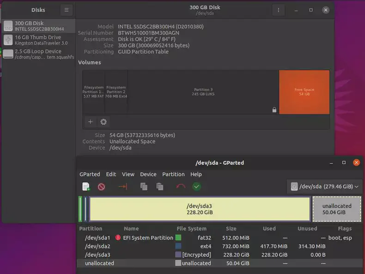Undo the last GParted operation
Viewport: 365px width, 274px height.
pos(181,186)
